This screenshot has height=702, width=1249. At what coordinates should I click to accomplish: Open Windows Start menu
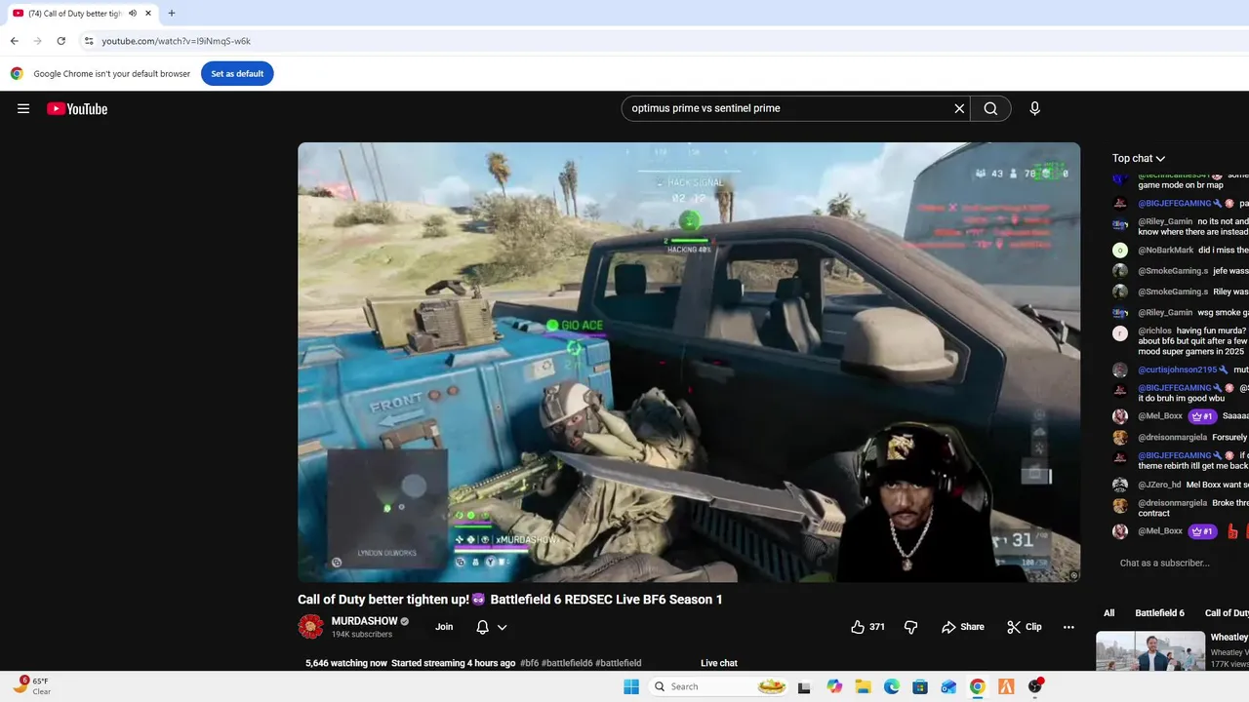click(x=631, y=686)
